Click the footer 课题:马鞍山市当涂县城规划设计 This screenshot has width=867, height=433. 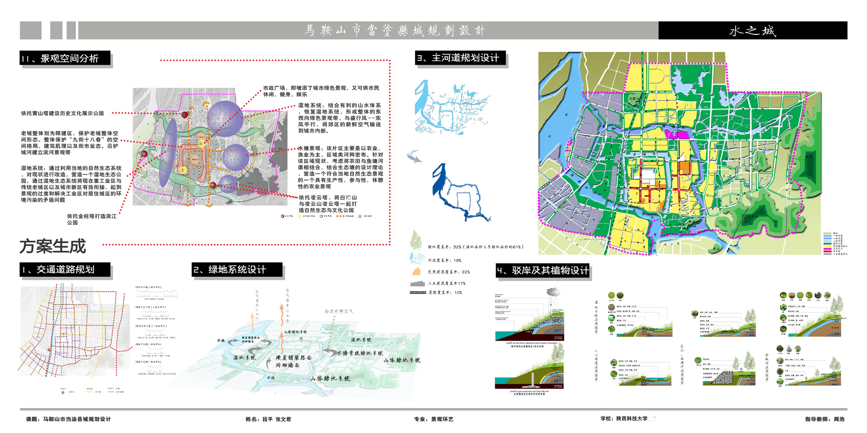pyautogui.click(x=68, y=419)
